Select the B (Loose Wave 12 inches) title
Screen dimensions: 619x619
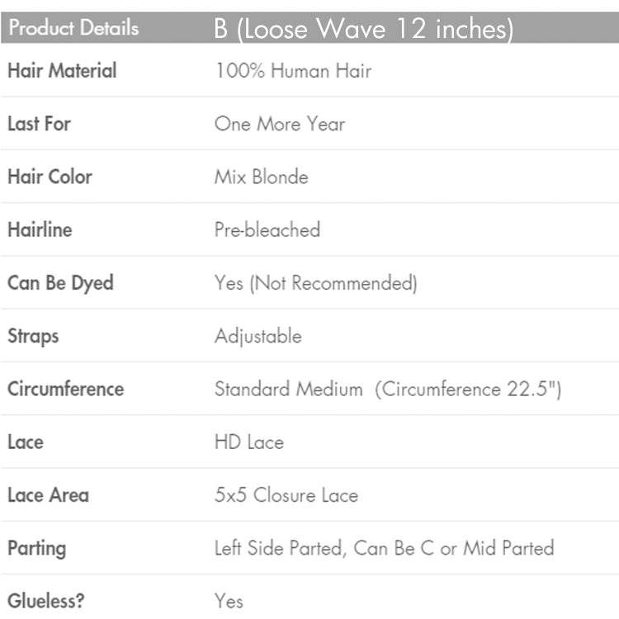point(364,29)
